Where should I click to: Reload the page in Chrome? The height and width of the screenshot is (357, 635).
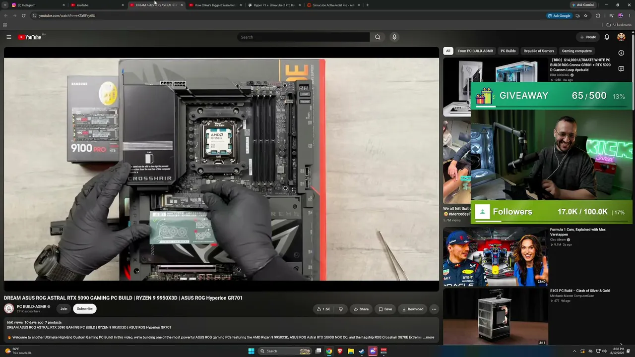coord(23,15)
